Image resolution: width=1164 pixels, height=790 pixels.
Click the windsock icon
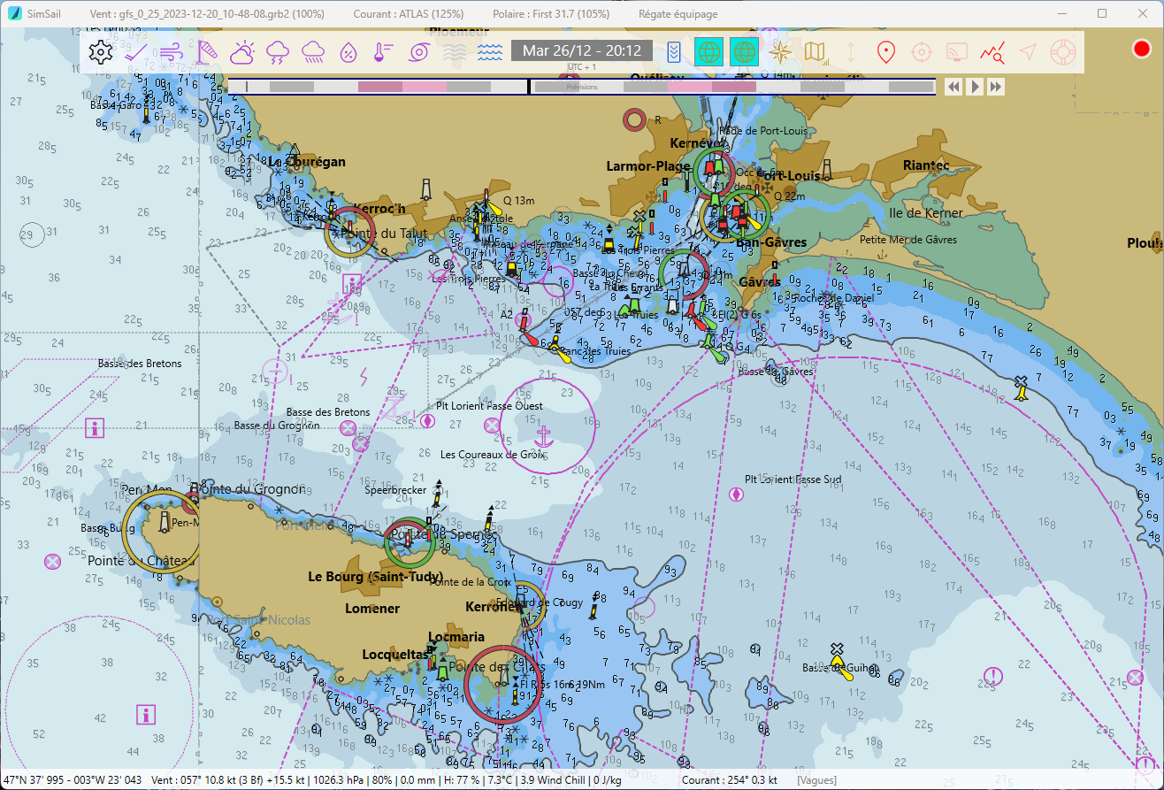point(206,52)
